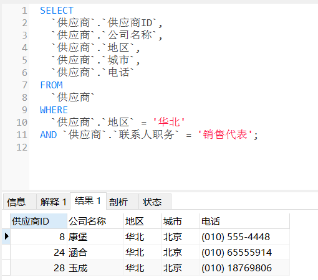Select the cell with supplier ID 28
This screenshot has height=280, width=318.
pyautogui.click(x=39, y=268)
